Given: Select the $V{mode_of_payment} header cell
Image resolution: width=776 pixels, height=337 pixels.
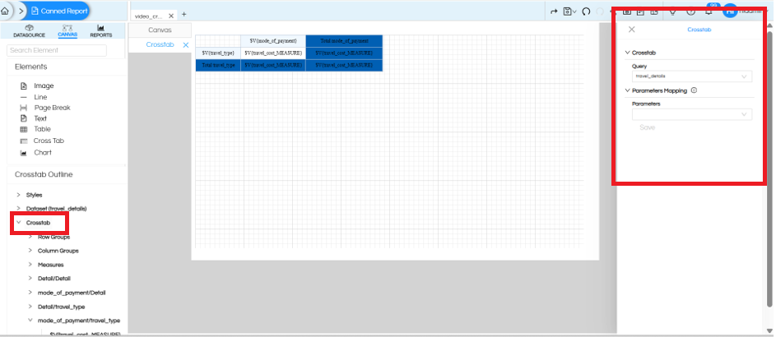Looking at the screenshot, I should (x=273, y=40).
